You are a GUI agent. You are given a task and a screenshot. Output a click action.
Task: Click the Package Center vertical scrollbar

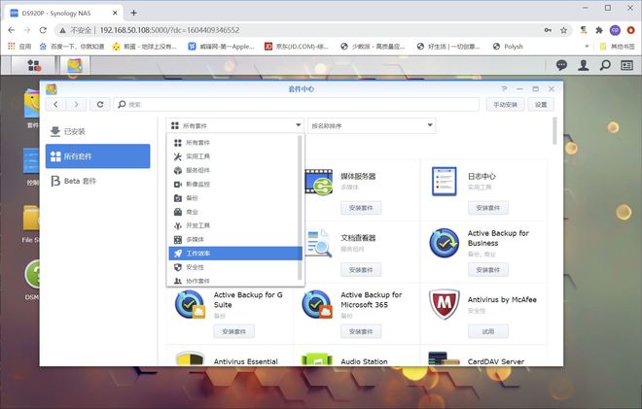[x=554, y=131]
